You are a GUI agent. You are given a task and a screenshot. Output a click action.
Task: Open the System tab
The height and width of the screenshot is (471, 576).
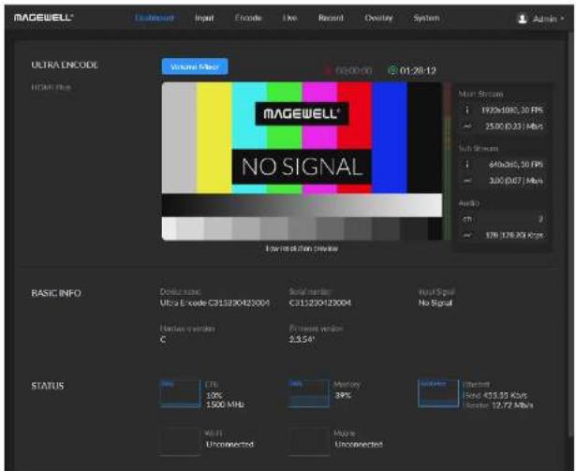pyautogui.click(x=426, y=18)
